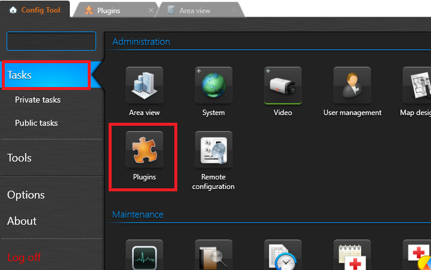Open Public tasks list
Image resolution: width=431 pixels, height=270 pixels.
(36, 123)
